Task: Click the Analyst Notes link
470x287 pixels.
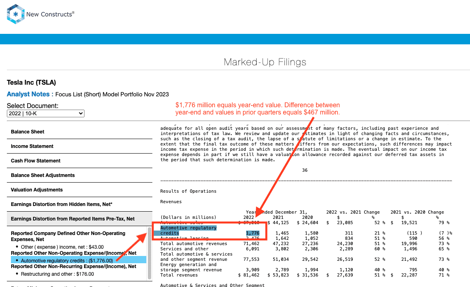Action: pyautogui.click(x=30, y=94)
